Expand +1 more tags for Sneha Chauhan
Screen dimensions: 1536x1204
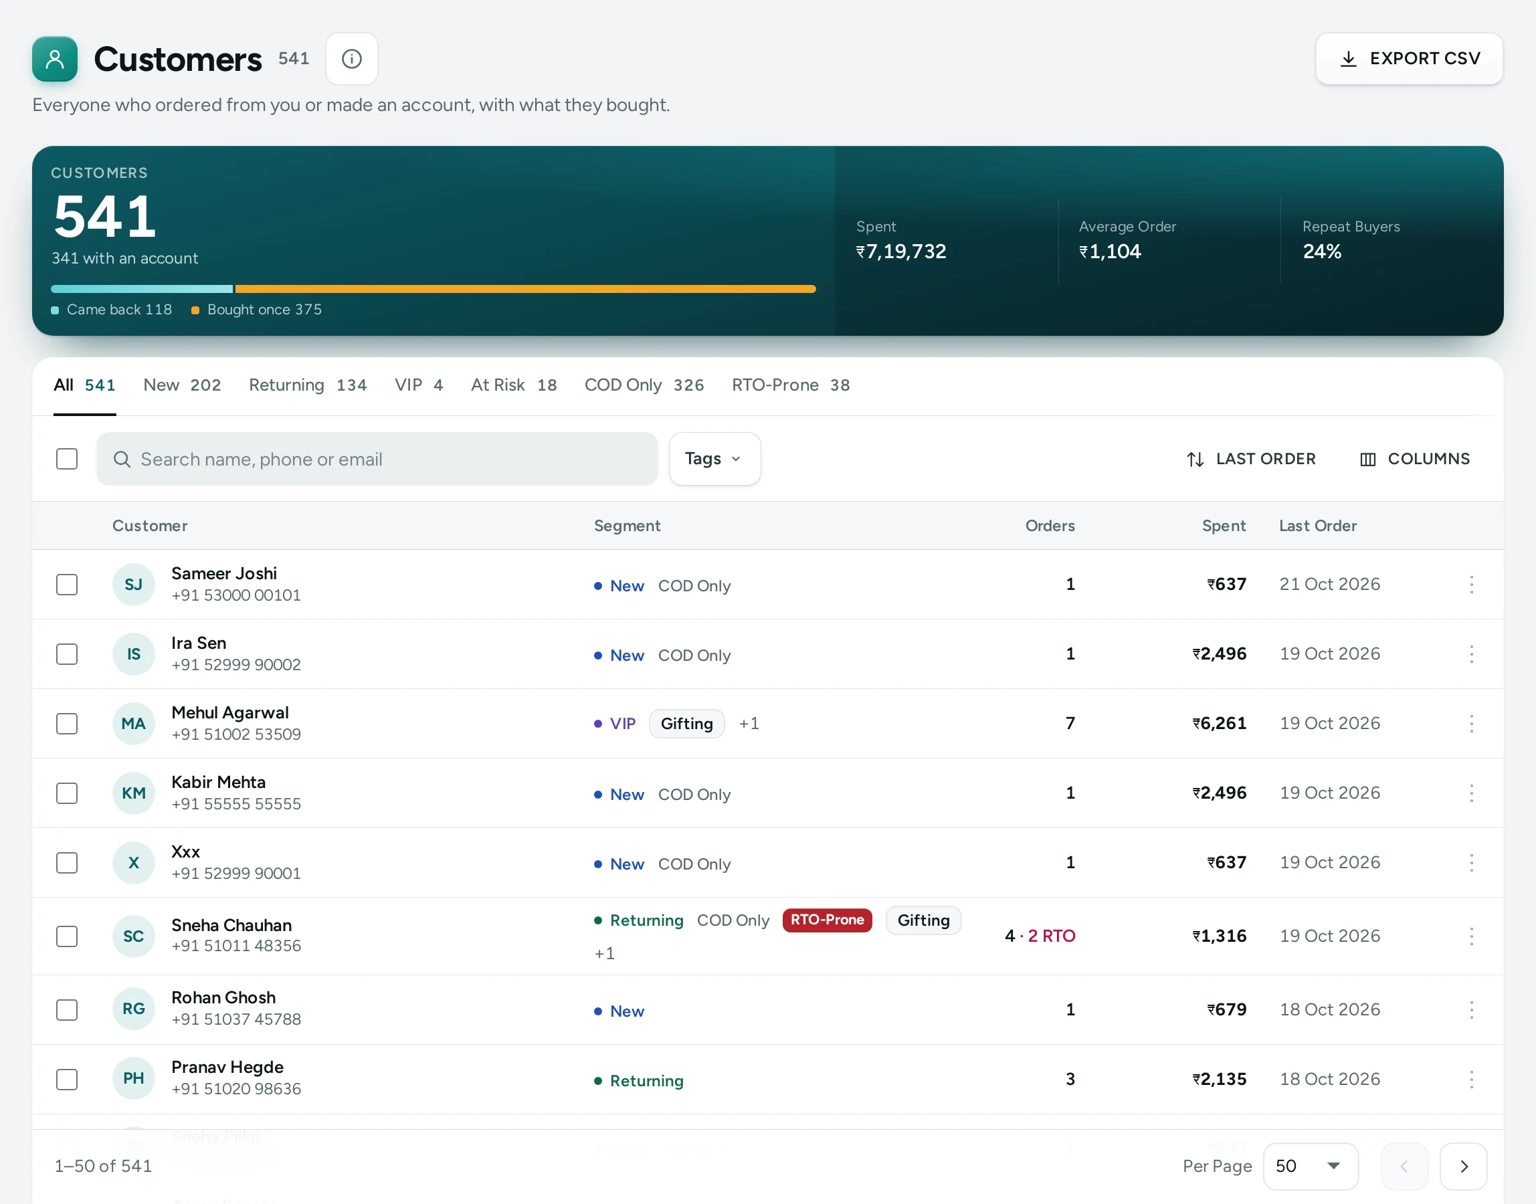coord(604,954)
